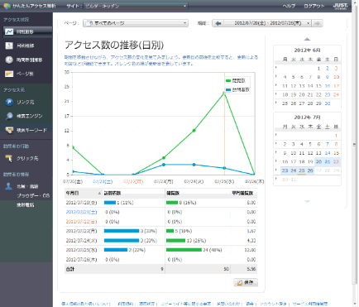The image size is (359, 307).
Task: Select week of June 11 via row arrow
Action: (x=276, y=85)
